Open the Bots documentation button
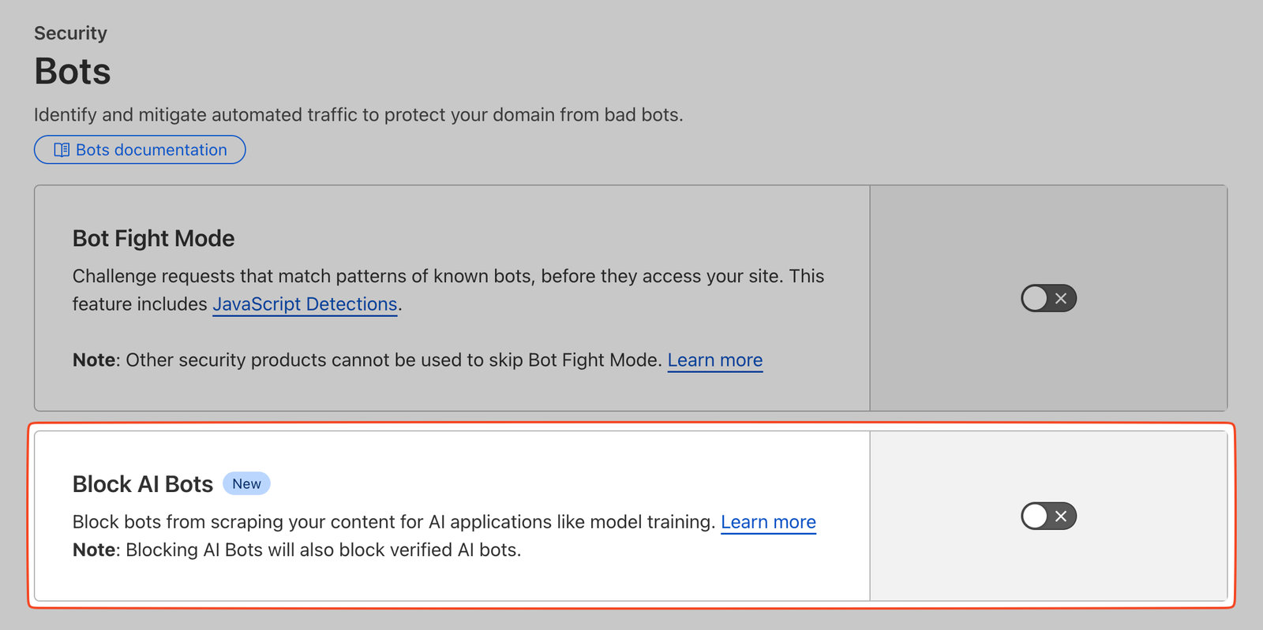This screenshot has width=1263, height=630. pos(140,150)
